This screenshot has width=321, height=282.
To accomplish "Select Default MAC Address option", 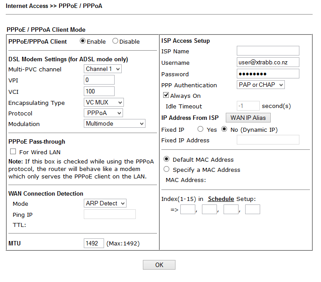I will [x=166, y=159].
